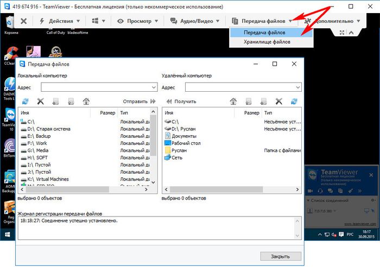Select the BitTorrent desktop icon
This screenshot has width=380, height=267.
pyautogui.click(x=9, y=148)
